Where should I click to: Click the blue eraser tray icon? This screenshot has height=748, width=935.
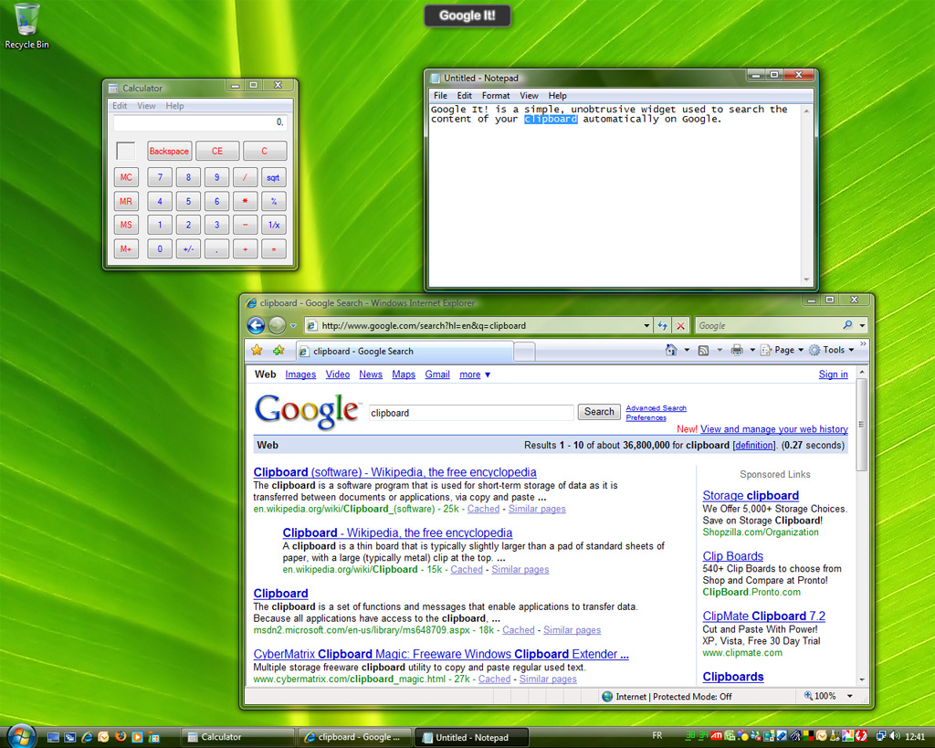click(782, 736)
